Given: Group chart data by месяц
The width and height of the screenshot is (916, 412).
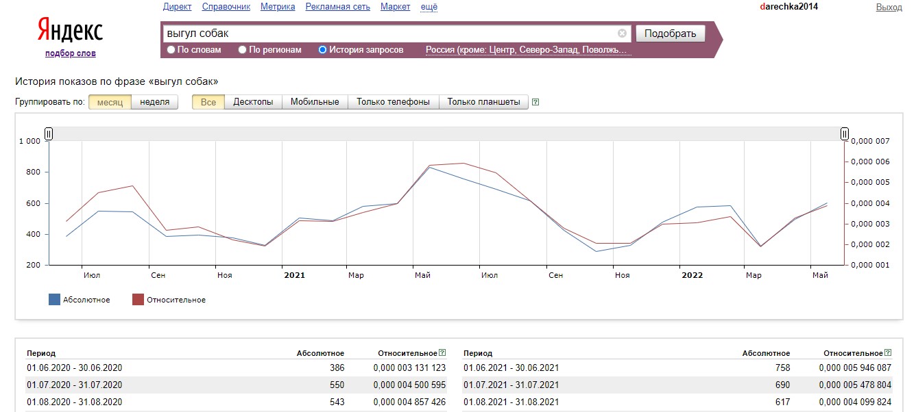Looking at the screenshot, I should click(x=110, y=102).
